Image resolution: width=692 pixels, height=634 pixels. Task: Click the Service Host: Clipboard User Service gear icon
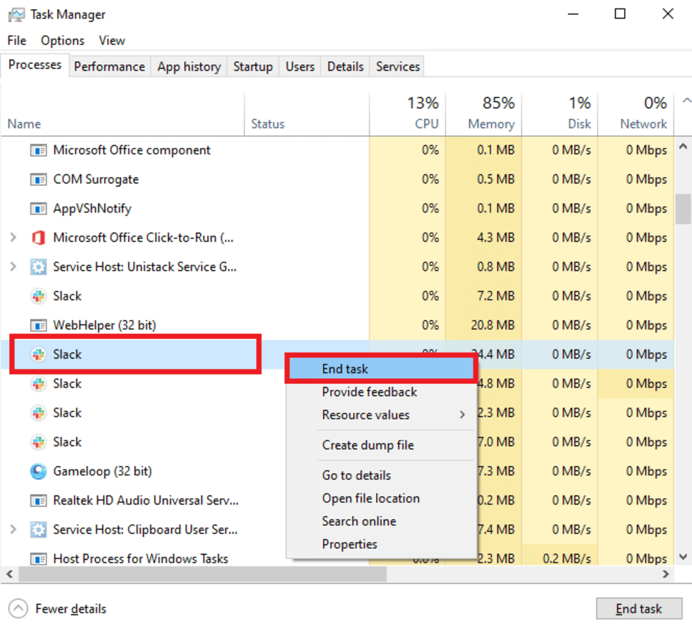coord(38,530)
